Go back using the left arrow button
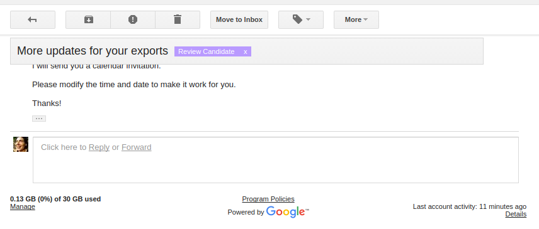 click(x=33, y=19)
